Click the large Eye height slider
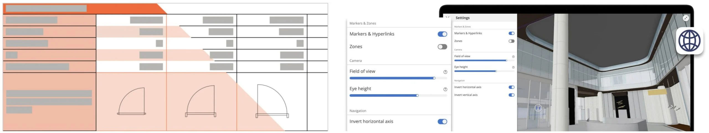709x133 pixels. [x=398, y=95]
